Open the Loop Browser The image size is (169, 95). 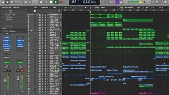pyautogui.click(x=162, y=2)
